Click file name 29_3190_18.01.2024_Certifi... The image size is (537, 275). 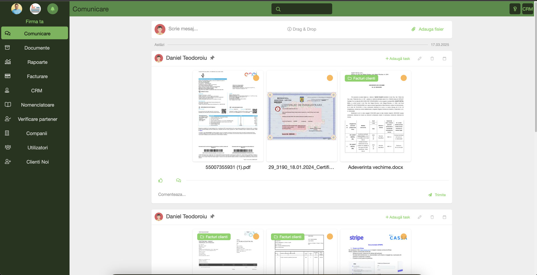coord(301,167)
